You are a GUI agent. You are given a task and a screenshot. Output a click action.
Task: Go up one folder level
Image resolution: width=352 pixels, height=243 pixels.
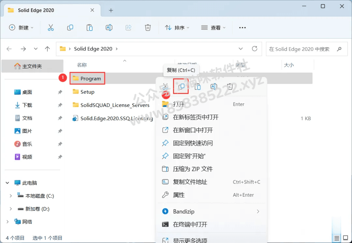(x=47, y=49)
